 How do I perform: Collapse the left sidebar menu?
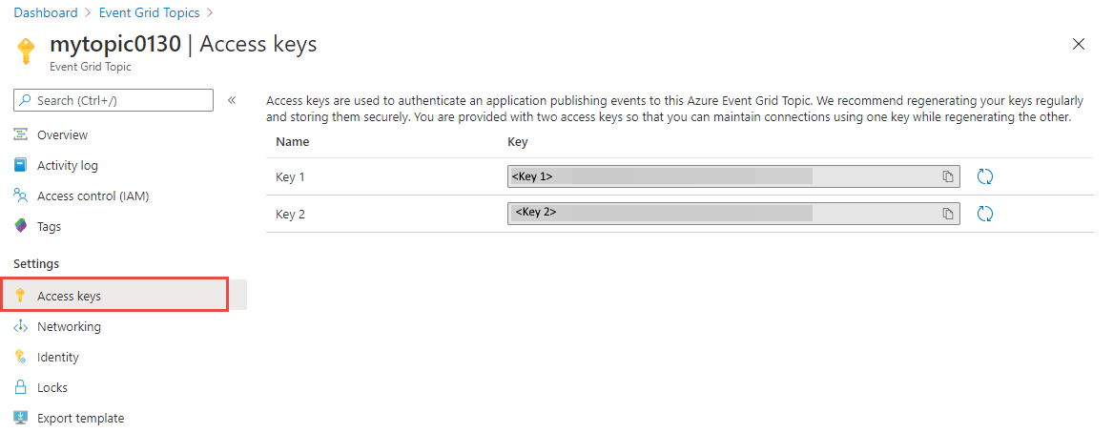click(232, 100)
